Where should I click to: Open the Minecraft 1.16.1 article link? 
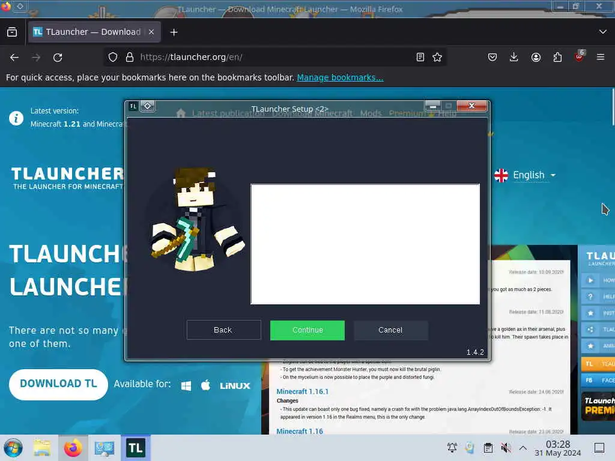[x=303, y=391]
